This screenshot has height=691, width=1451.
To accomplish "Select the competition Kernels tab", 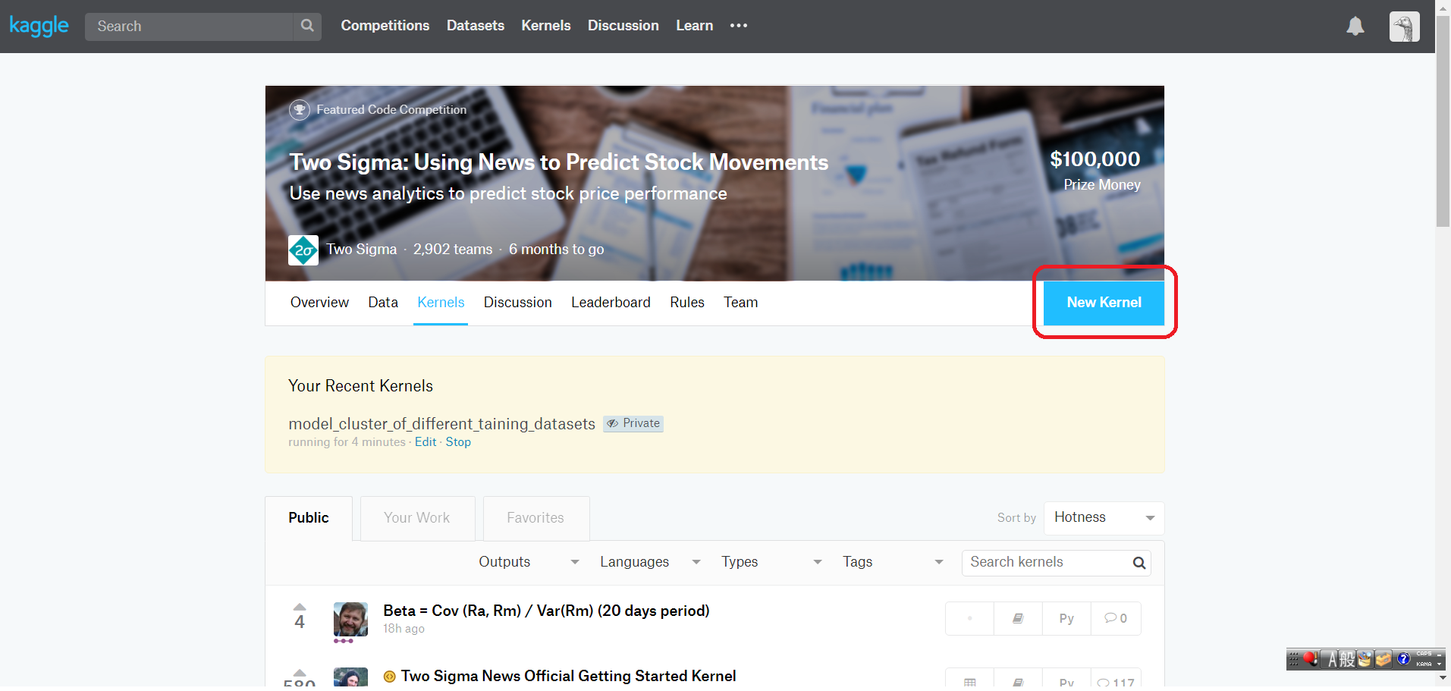I will click(x=441, y=303).
